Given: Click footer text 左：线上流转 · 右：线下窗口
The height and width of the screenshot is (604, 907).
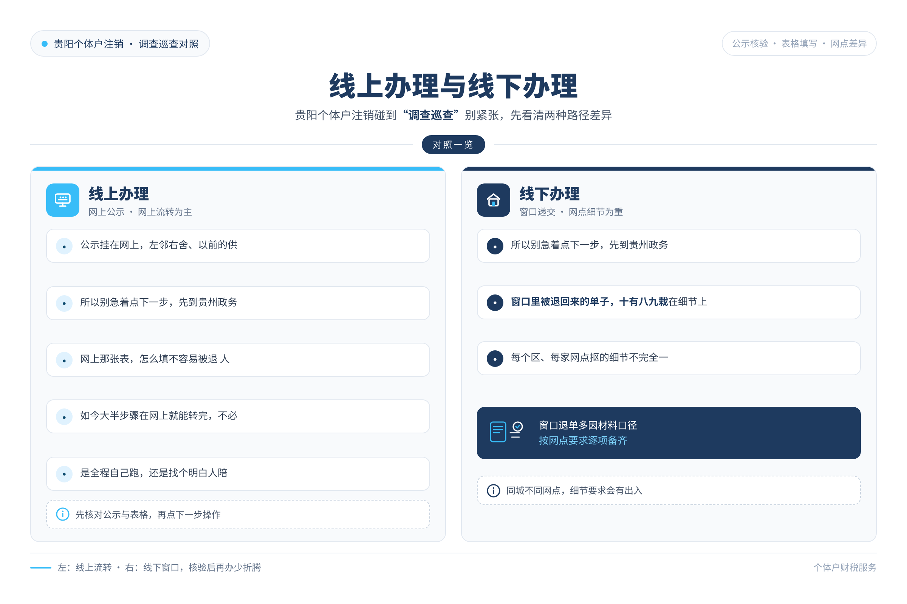Looking at the screenshot, I should click(159, 567).
